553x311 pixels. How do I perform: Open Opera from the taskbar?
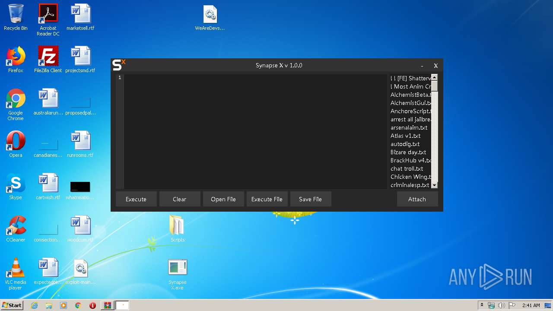tap(92, 305)
